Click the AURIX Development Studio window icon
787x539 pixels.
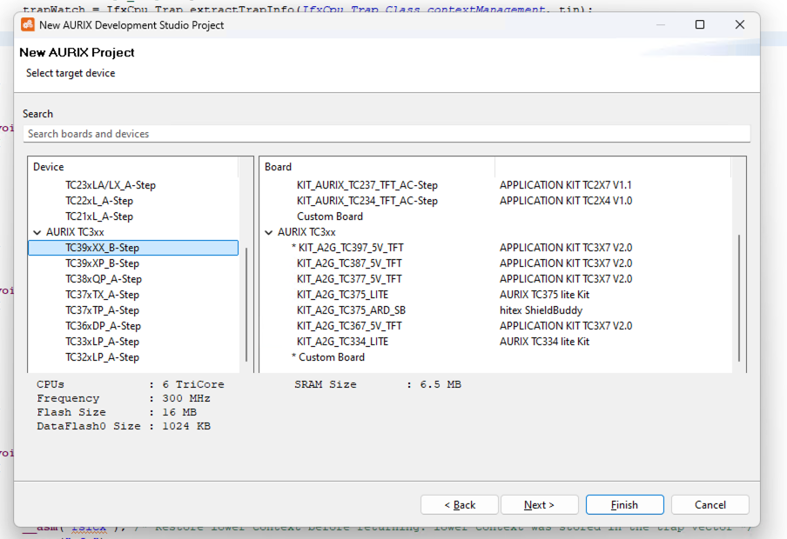click(25, 25)
